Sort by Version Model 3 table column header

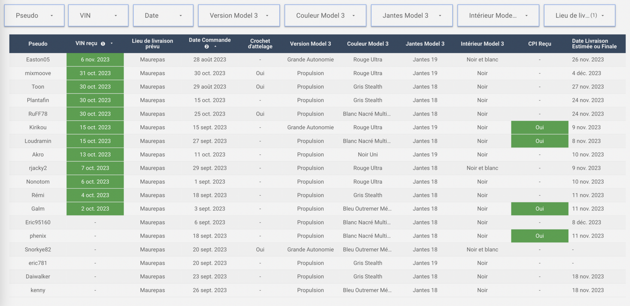(311, 44)
